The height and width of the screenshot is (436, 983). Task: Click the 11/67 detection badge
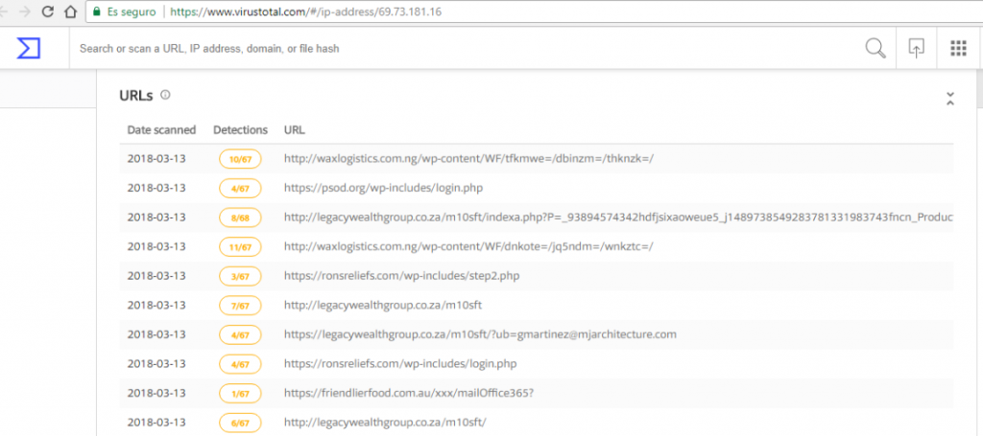coord(240,247)
